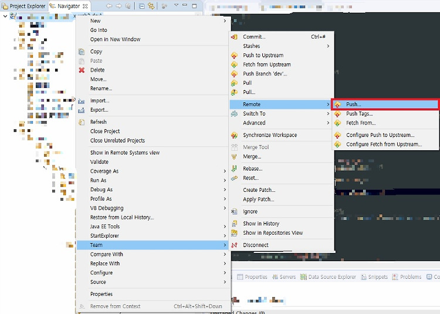Select Show in Remote Systems view

tap(125, 153)
